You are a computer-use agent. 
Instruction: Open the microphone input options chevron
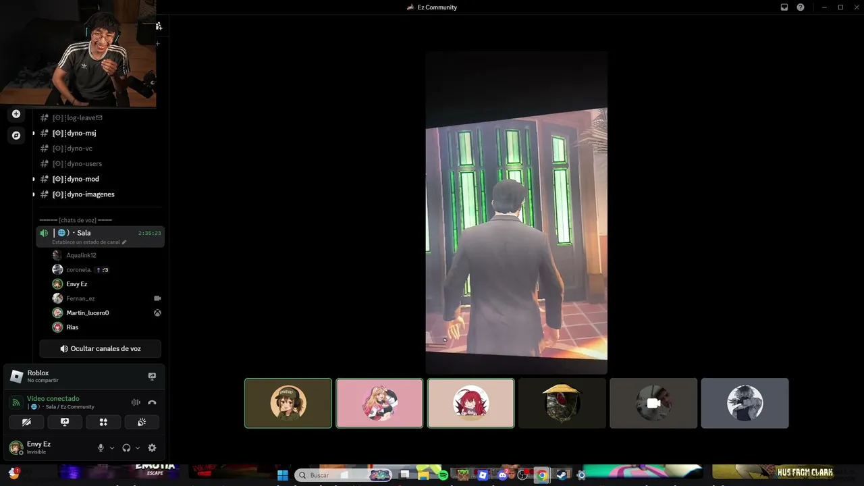[112, 448]
